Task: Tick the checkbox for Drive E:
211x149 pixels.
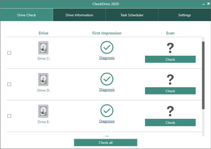Action: point(9,116)
